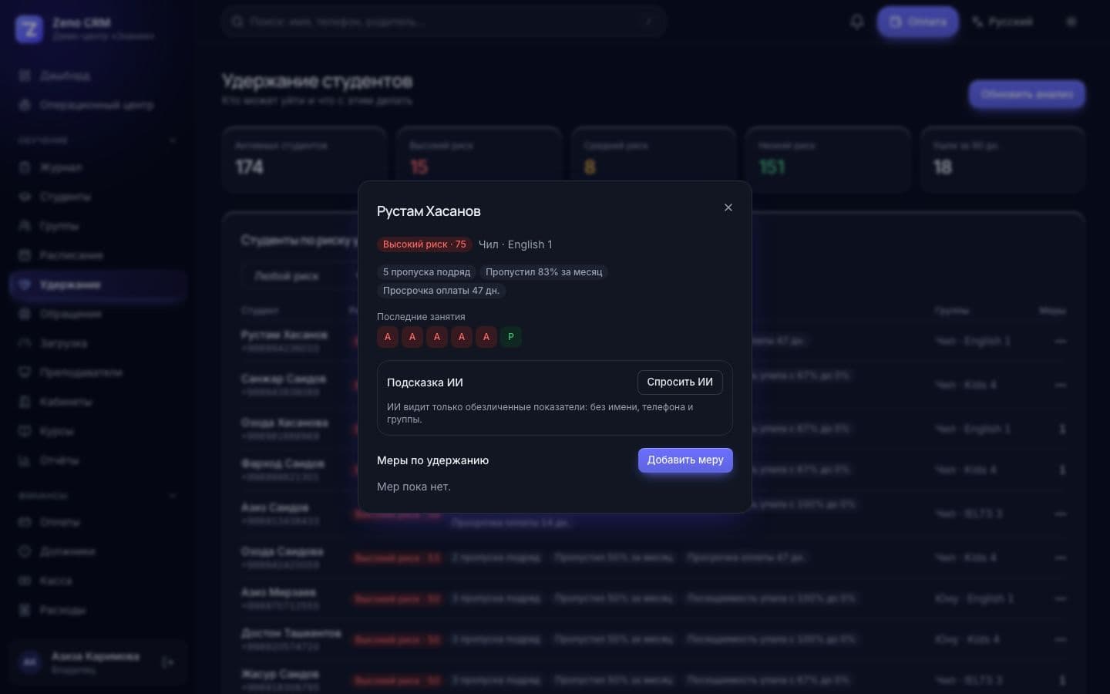
Task: Click the Спросить ИИ button
Action: point(680,382)
